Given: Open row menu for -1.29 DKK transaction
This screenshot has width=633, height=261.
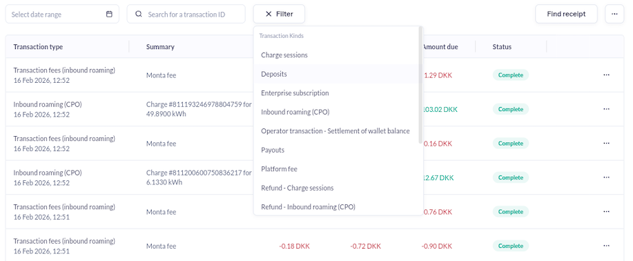Looking at the screenshot, I should (x=606, y=75).
